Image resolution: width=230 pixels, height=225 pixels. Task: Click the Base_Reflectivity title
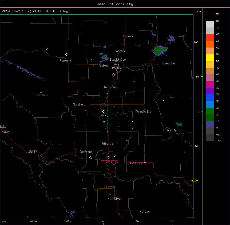(x=115, y=4)
